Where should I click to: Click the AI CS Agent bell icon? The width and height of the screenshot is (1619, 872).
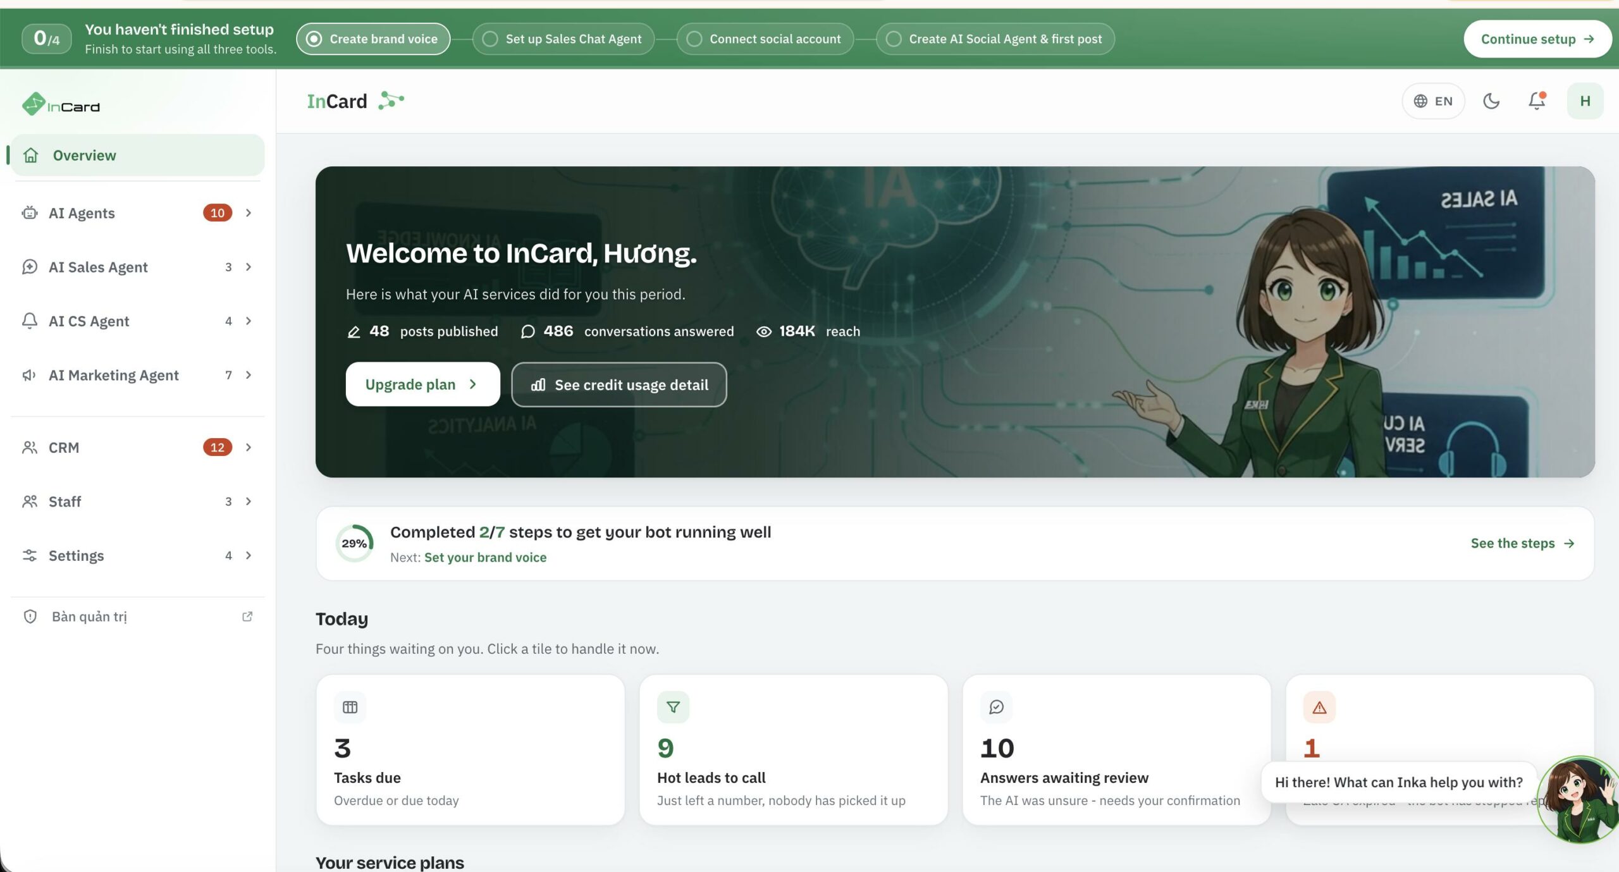coord(29,321)
